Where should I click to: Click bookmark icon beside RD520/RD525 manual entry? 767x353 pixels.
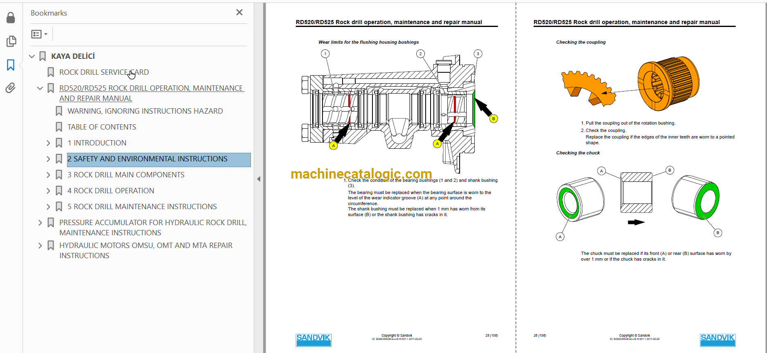point(51,88)
